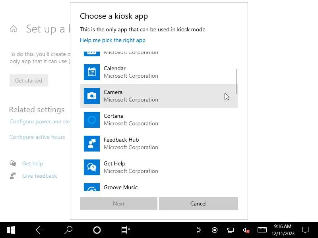Click the Get started button in Settings
This screenshot has height=238, width=318.
point(29,81)
